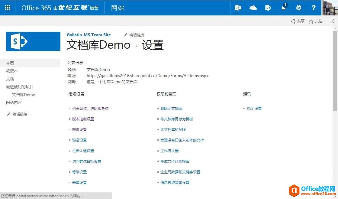Image resolution: width=338 pixels, height=199 pixels.
Task: Click 删除此文档库 link
Action: coord(171,108)
